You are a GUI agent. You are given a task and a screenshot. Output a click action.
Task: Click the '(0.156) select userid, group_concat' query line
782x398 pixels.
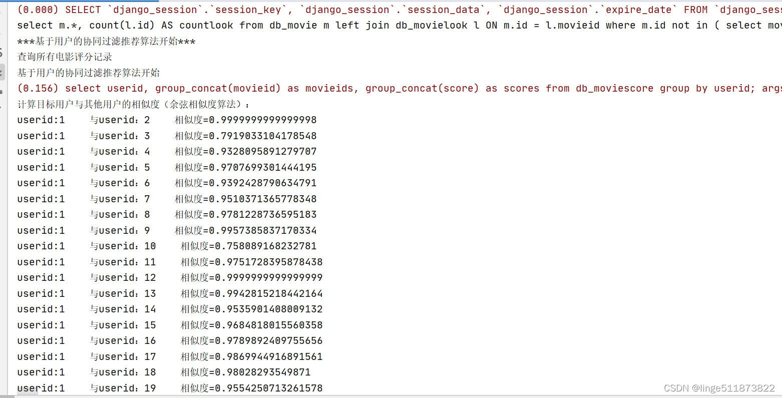(400, 89)
